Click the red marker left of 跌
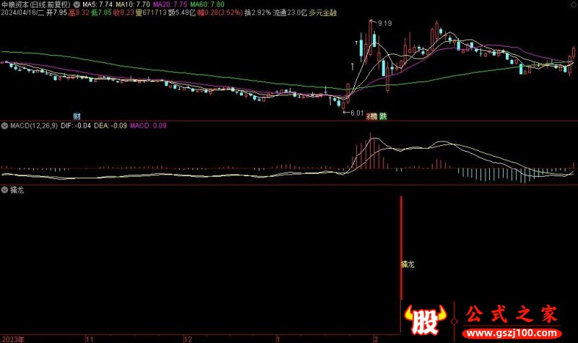 [373, 116]
